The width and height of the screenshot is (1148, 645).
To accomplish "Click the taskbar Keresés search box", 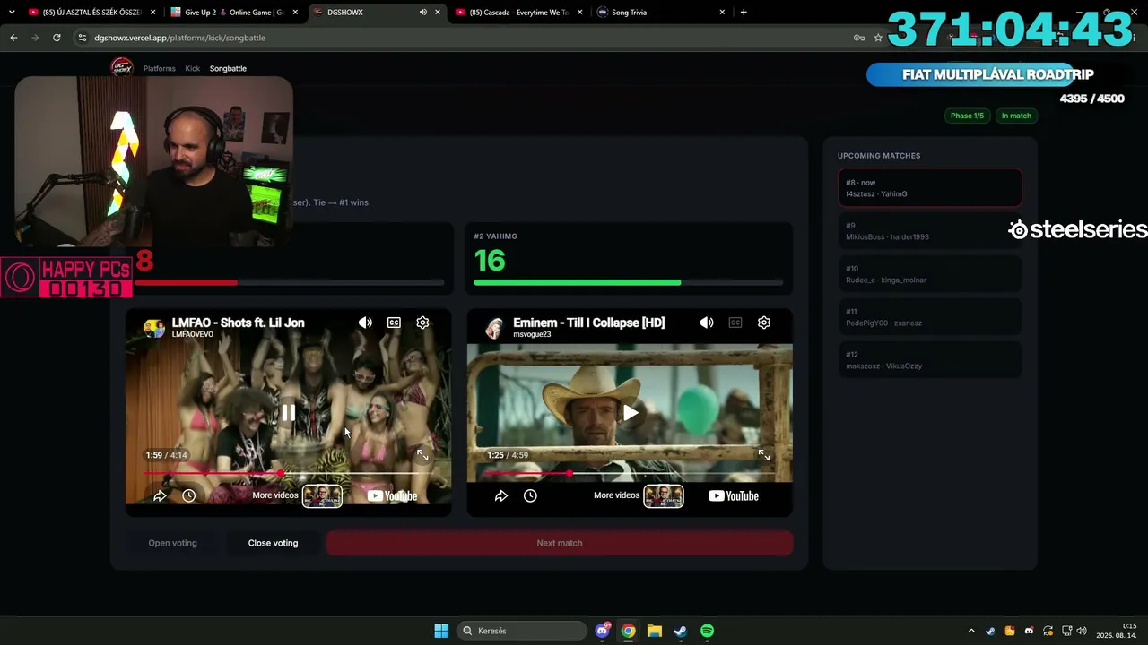I will (x=522, y=631).
